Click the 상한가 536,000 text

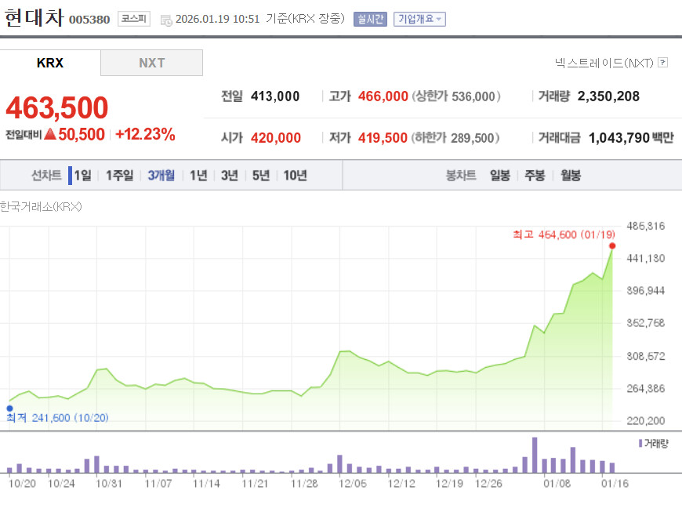coord(455,96)
